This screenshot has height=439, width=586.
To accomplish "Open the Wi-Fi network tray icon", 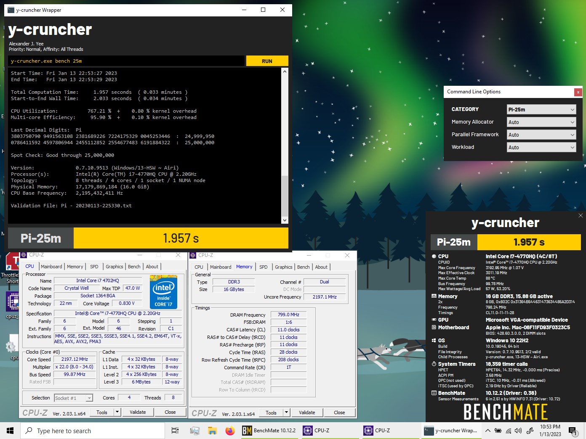I will [x=509, y=431].
